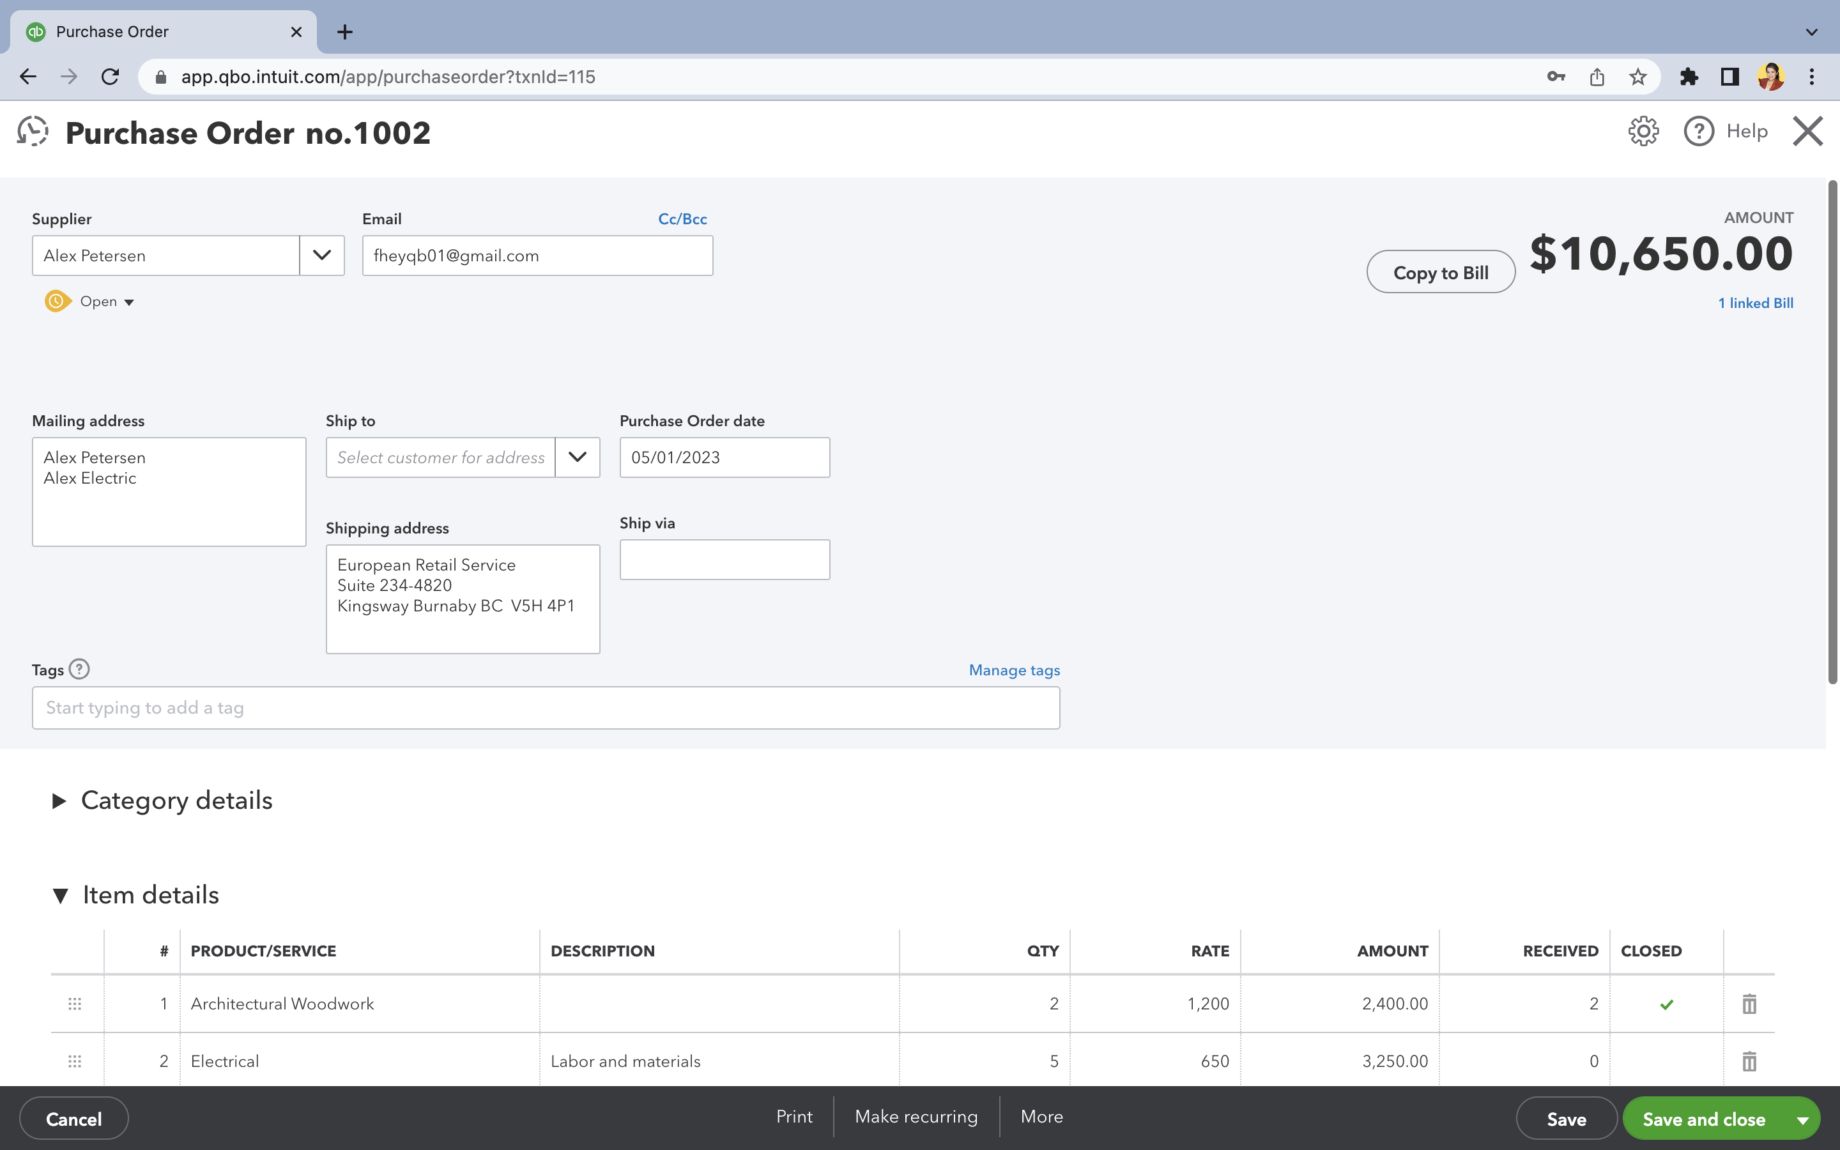This screenshot has width=1840, height=1150.
Task: Click the Tags help info icon
Action: (79, 670)
